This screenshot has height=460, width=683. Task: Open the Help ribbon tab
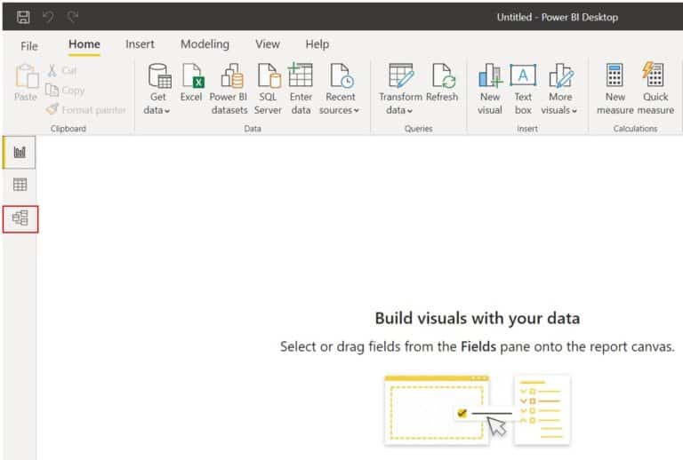[x=317, y=44]
